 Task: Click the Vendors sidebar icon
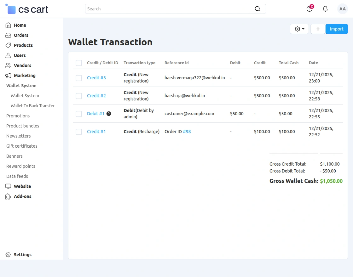point(8,65)
